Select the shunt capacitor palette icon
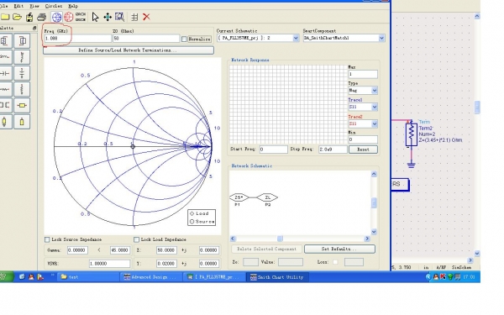The image size is (504, 315). click(22, 73)
